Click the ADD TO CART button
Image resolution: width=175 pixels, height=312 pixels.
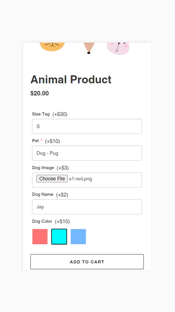(x=87, y=262)
